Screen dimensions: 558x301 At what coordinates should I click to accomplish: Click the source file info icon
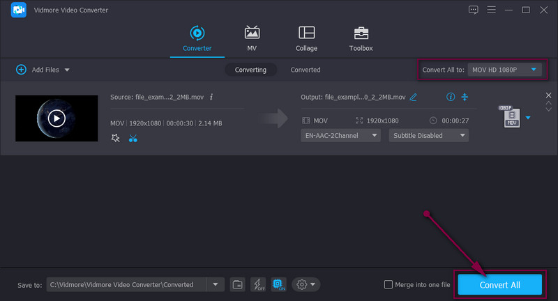point(211,97)
